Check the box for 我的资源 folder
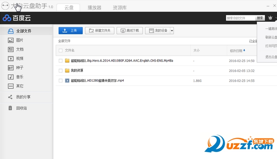Screen dimensions: 277x159 tap(61, 71)
